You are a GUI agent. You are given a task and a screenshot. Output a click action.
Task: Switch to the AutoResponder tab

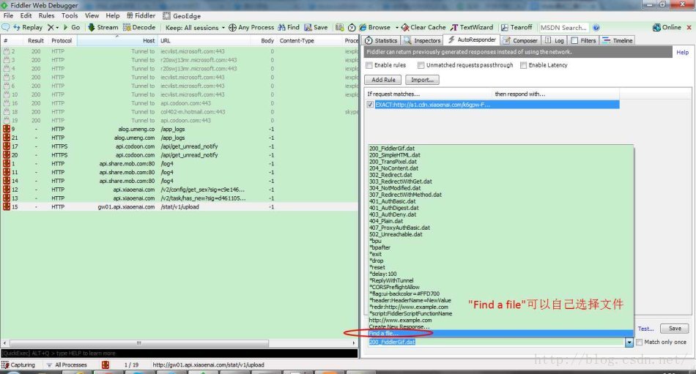[472, 40]
